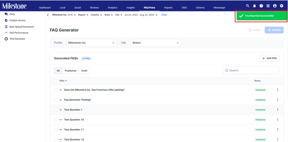288x142 pixels.
Task: Open the Reports menu
Action: (x=168, y=8)
